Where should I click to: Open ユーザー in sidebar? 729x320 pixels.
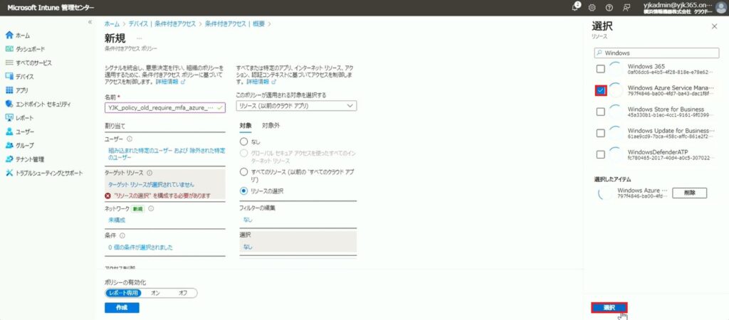19,132
